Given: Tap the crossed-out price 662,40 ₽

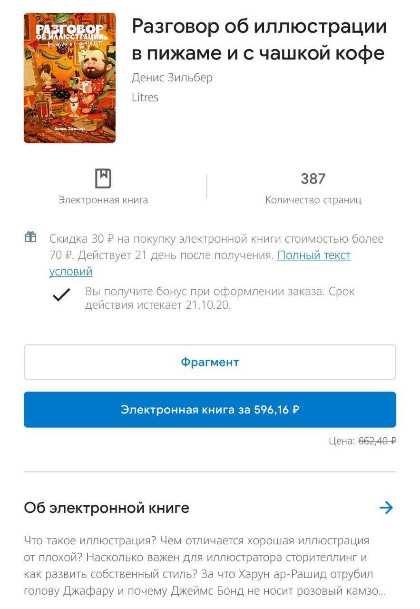Looking at the screenshot, I should [377, 441].
